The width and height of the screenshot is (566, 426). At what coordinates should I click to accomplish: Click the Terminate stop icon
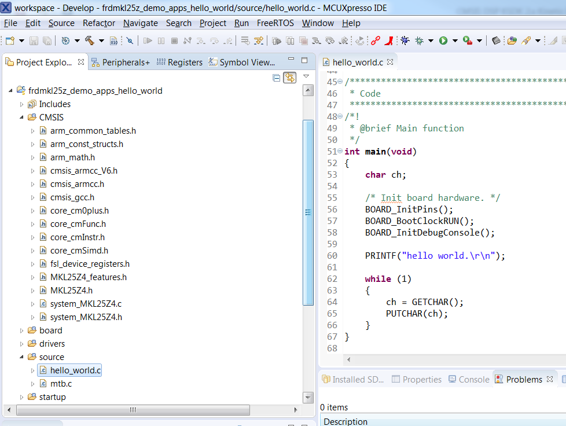[174, 41]
